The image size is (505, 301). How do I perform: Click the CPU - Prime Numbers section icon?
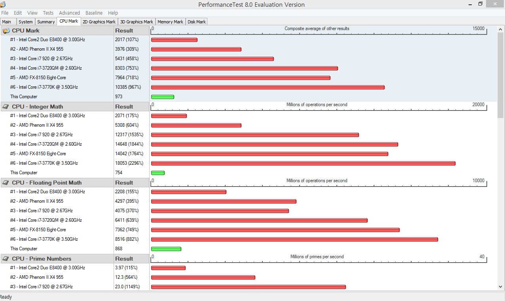coord(6,259)
